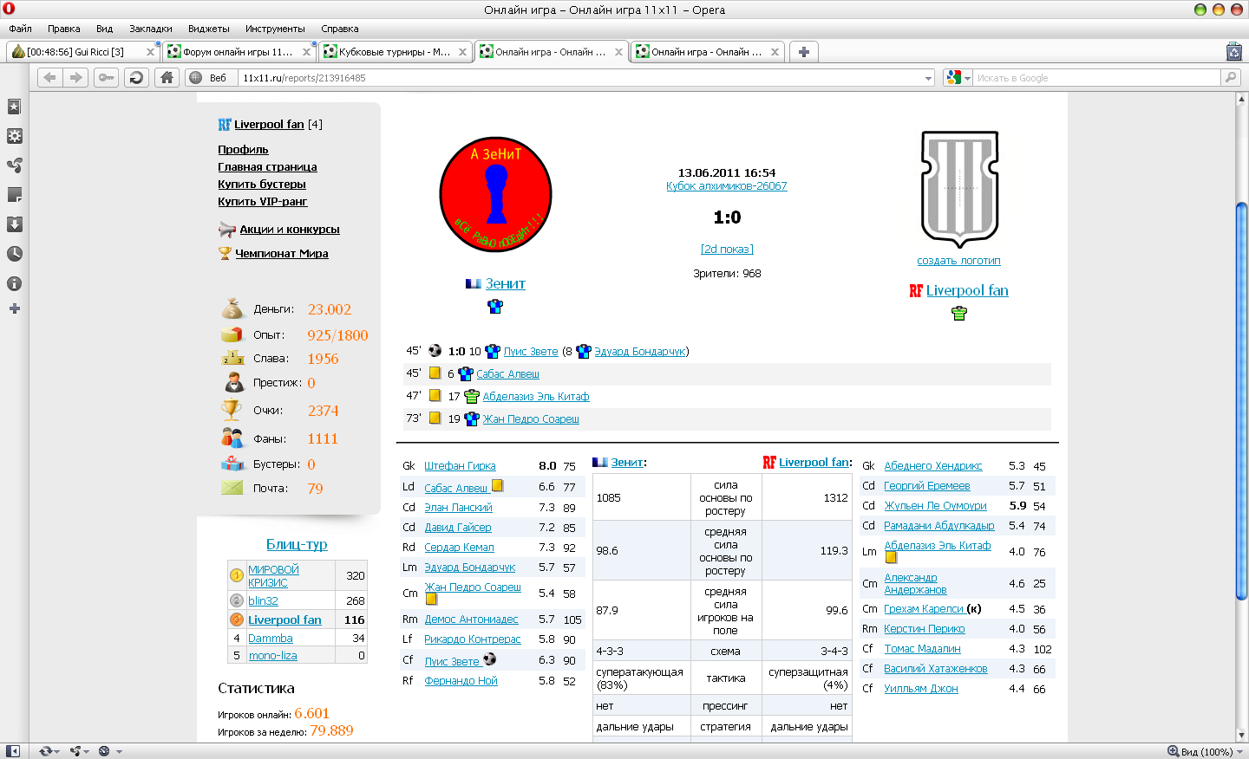Open the zoom Вид (100%) dropdown

[x=1206, y=751]
